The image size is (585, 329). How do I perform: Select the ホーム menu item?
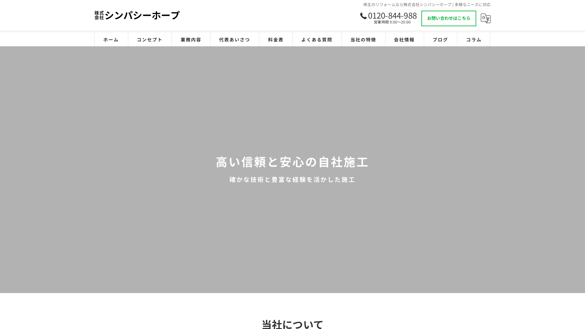coord(111,40)
